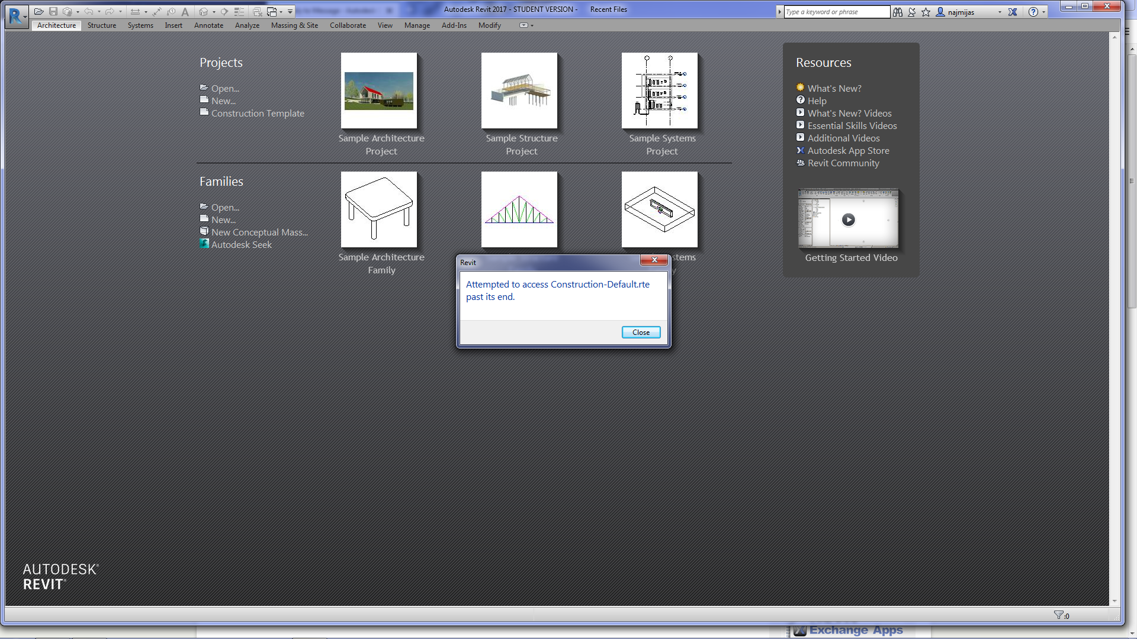Open the Sample Architecture Project thumbnail
This screenshot has width=1137, height=639.
379,91
